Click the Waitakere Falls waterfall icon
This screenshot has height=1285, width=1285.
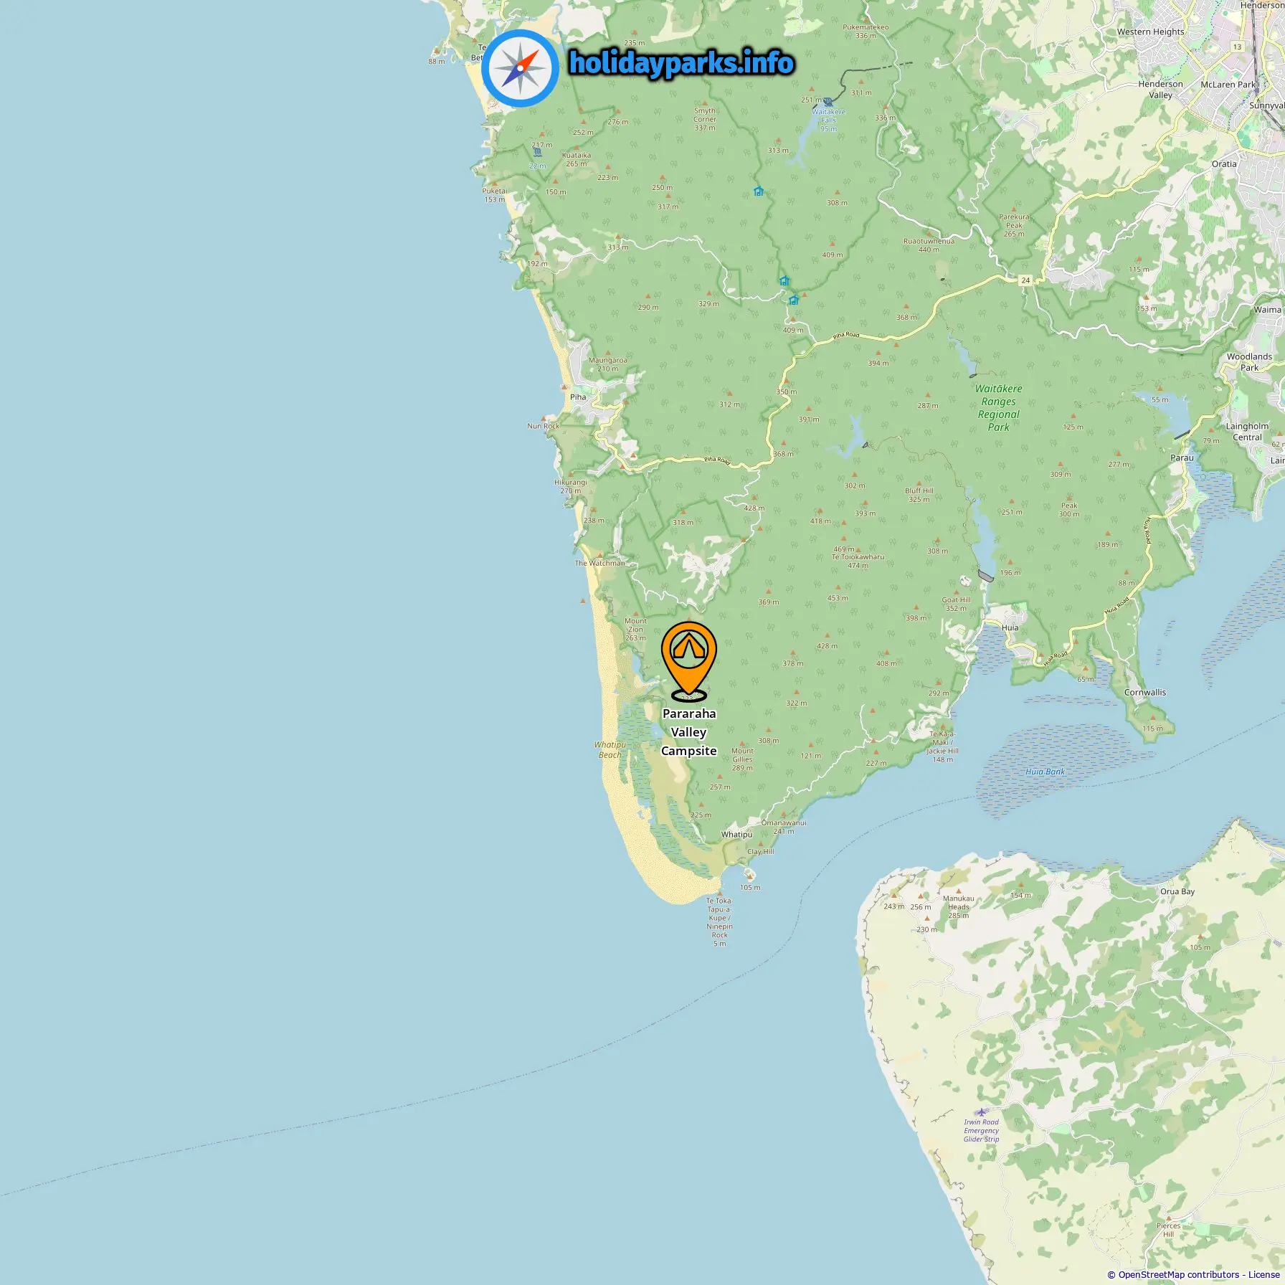point(828,102)
